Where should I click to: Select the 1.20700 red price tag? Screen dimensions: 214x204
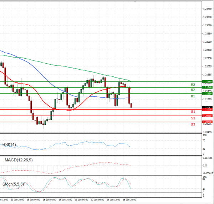coord(207,122)
